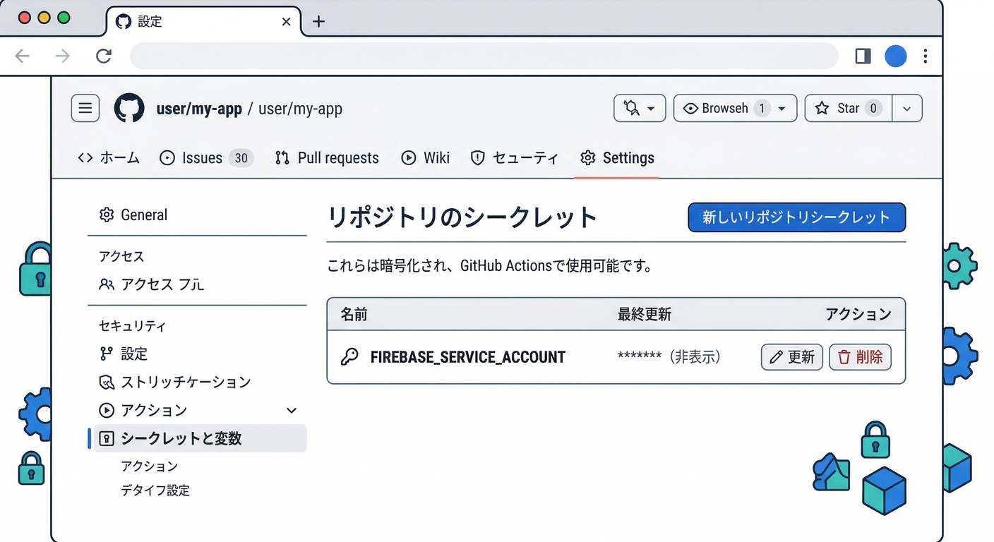994x542 pixels.
Task: Click the key icon next to FIREBASE_SERVICE_ACCOUNT
Action: 351,357
